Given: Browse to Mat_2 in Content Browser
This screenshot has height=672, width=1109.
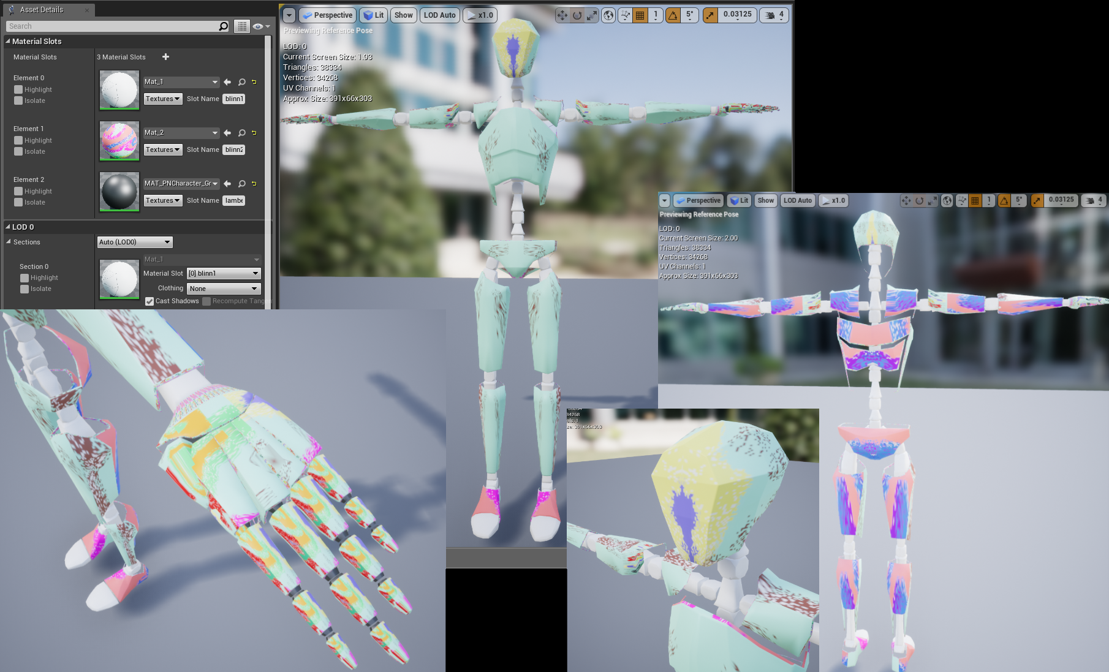Looking at the screenshot, I should 241,133.
